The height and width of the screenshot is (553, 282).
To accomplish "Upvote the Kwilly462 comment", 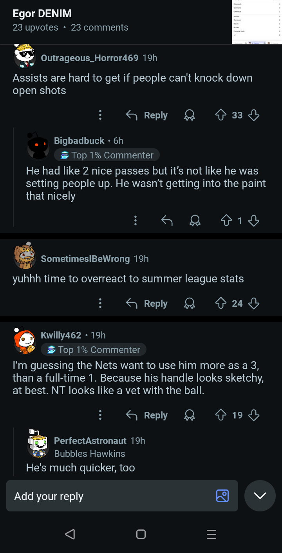I will pyautogui.click(x=221, y=415).
